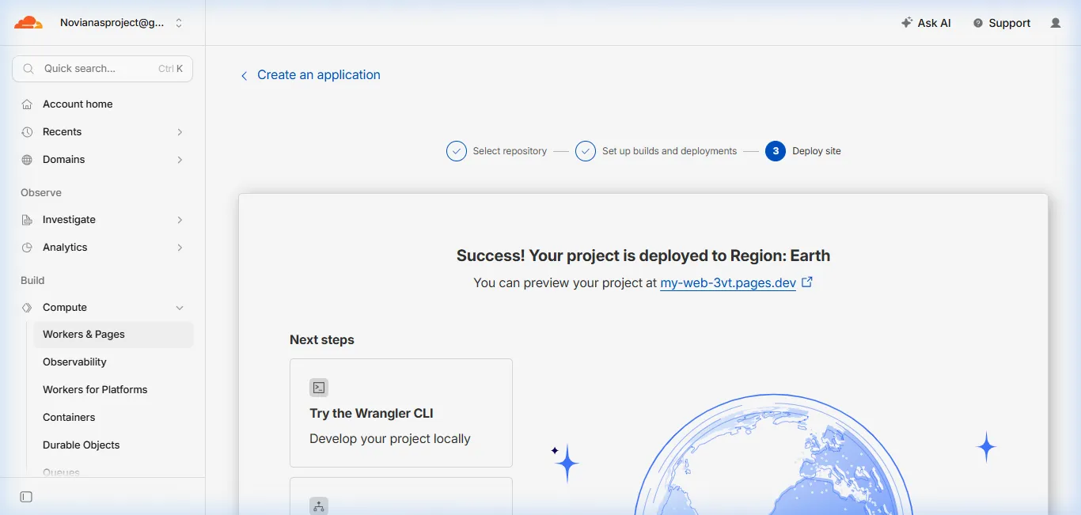
Task: Click the Deploy site step label
Action: (817, 151)
